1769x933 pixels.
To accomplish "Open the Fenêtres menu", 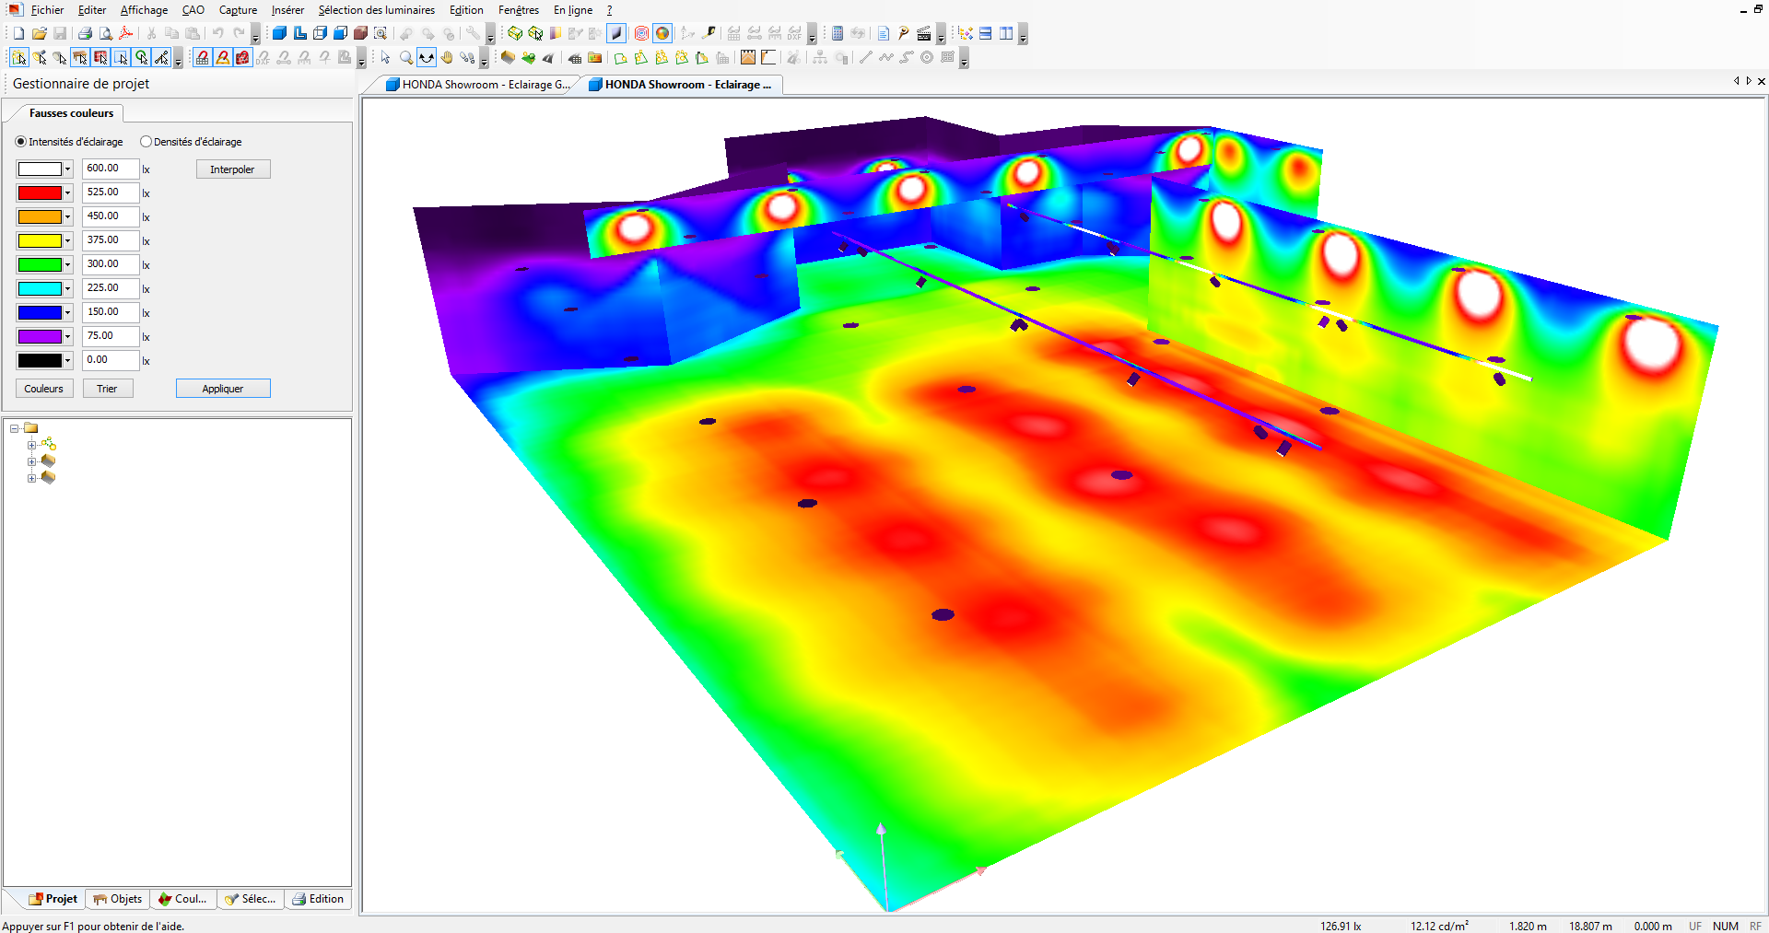I will tap(519, 10).
